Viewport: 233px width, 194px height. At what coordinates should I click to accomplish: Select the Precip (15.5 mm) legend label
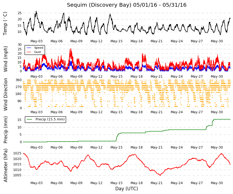[x=50, y=119]
